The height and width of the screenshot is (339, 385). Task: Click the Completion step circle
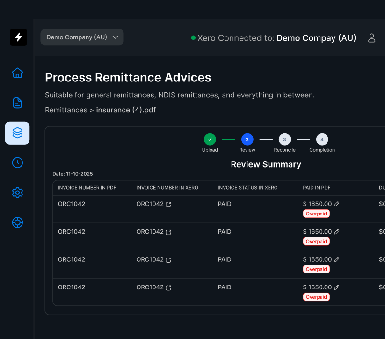point(322,140)
